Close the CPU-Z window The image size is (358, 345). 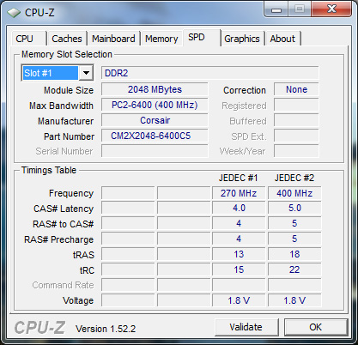tap(331, 9)
